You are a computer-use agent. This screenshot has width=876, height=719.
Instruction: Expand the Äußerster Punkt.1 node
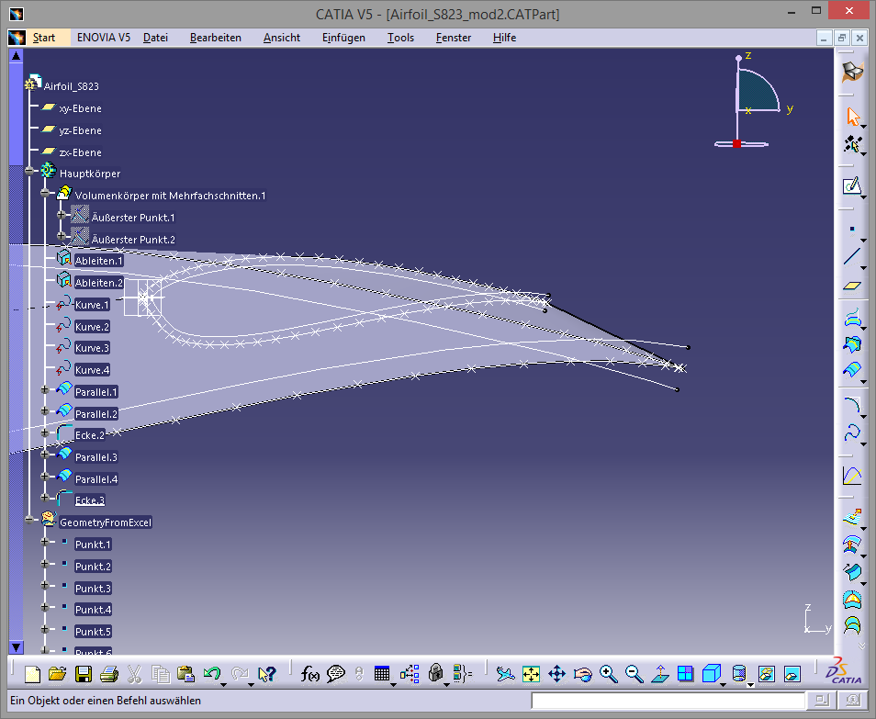pyautogui.click(x=62, y=215)
